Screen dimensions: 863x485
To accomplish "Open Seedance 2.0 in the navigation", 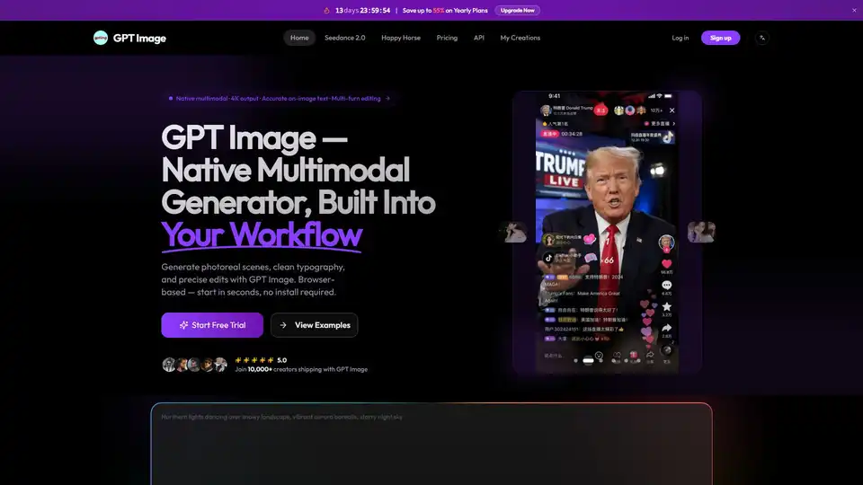I will click(344, 38).
